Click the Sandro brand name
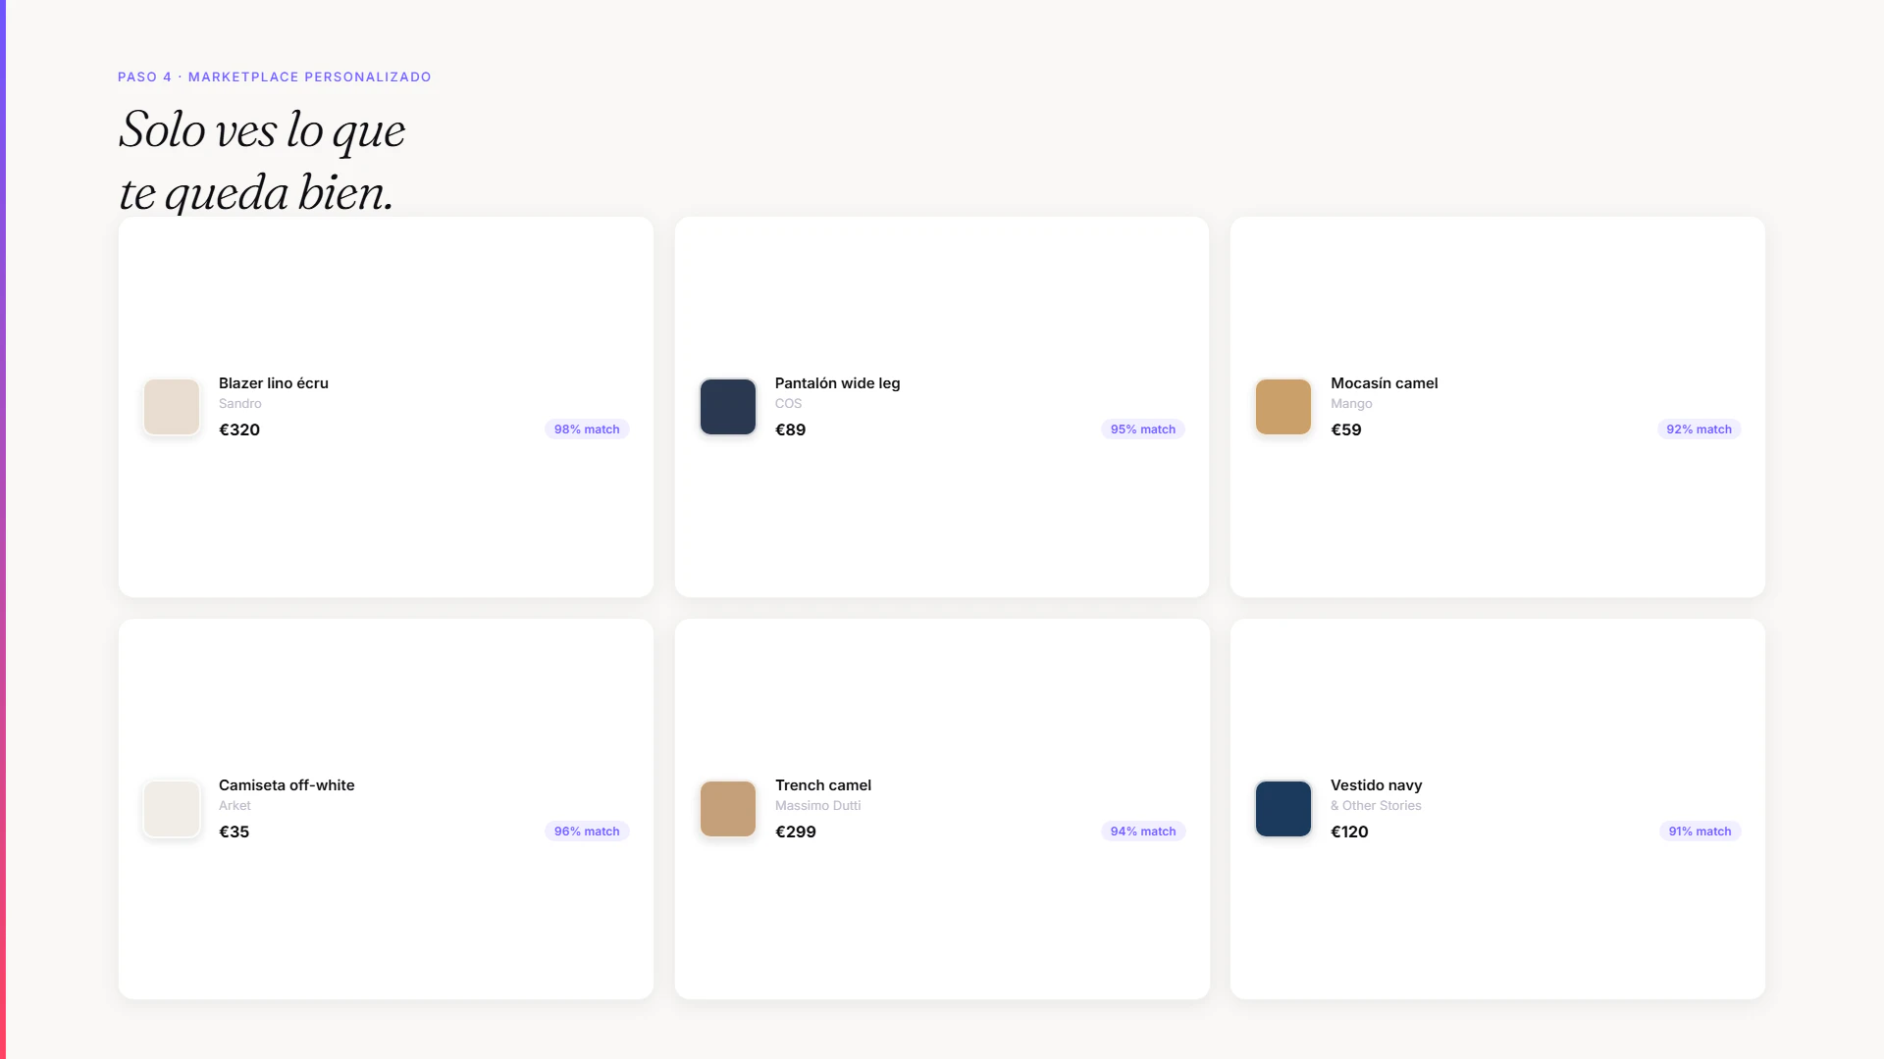The height and width of the screenshot is (1059, 1884). coord(240,404)
